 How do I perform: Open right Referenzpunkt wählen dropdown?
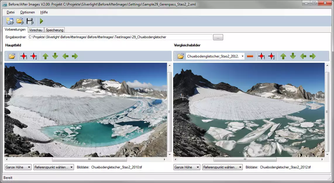[x=222, y=167]
